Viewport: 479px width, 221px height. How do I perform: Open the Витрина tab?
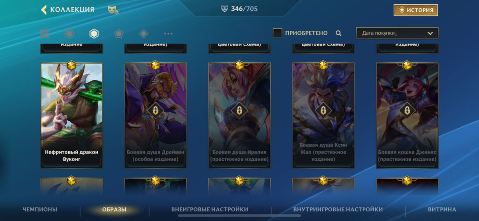point(442,209)
